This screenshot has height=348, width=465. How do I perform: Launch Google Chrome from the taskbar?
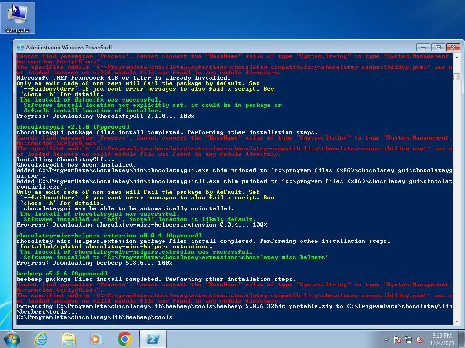pos(125,339)
